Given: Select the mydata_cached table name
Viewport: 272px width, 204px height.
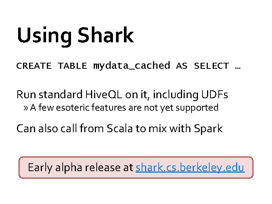Looking at the screenshot, I should (131, 66).
